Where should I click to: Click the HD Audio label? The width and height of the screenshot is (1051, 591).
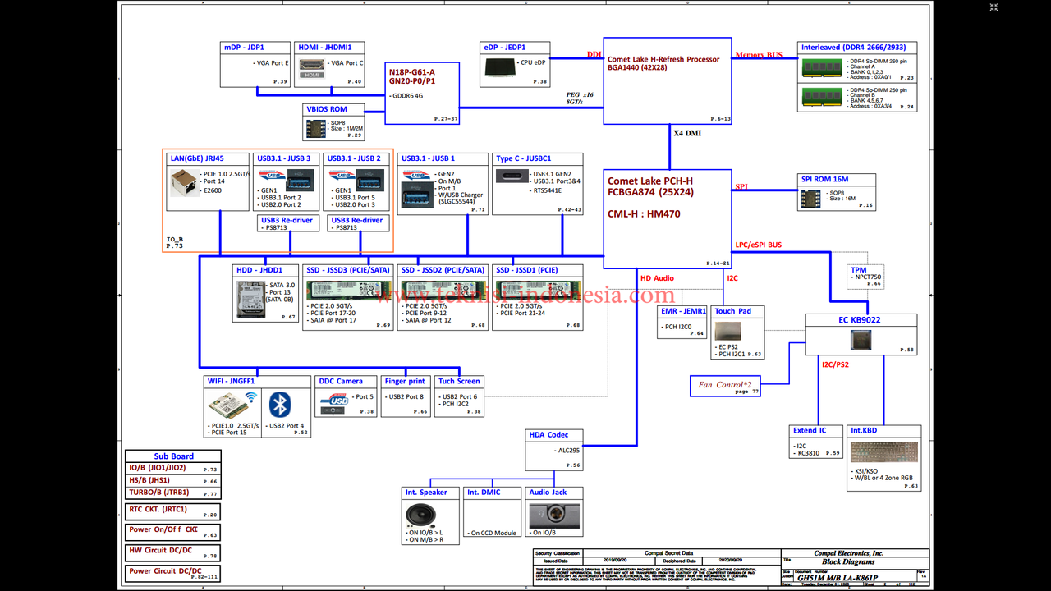pyautogui.click(x=657, y=278)
